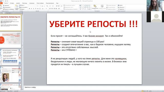The height and width of the screenshot is (92, 164).
Task: Toggle Bold formatting
Action: pyautogui.click(x=29, y=8)
